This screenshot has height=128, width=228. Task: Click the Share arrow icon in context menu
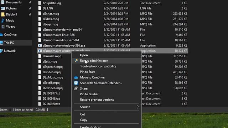click(76, 89)
